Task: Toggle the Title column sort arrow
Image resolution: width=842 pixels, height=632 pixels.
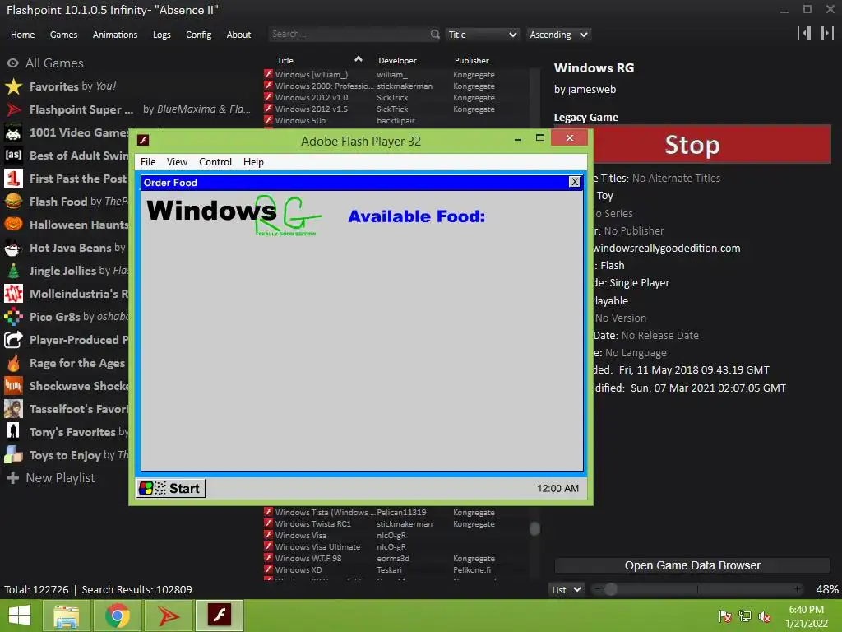Action: pos(359,59)
